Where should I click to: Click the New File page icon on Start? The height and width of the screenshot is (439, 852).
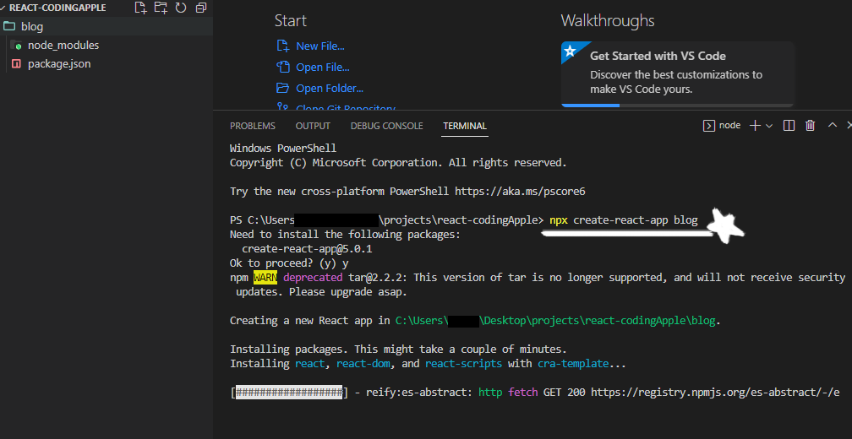(x=282, y=46)
